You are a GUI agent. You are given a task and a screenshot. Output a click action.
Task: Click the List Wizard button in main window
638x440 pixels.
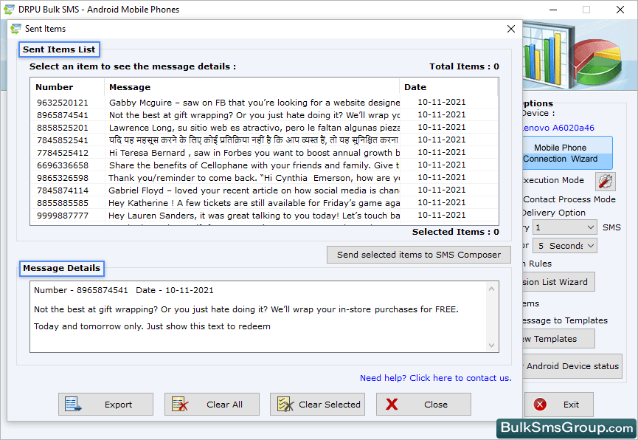coord(558,282)
